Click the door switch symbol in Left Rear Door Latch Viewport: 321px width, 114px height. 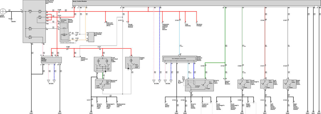point(265,84)
